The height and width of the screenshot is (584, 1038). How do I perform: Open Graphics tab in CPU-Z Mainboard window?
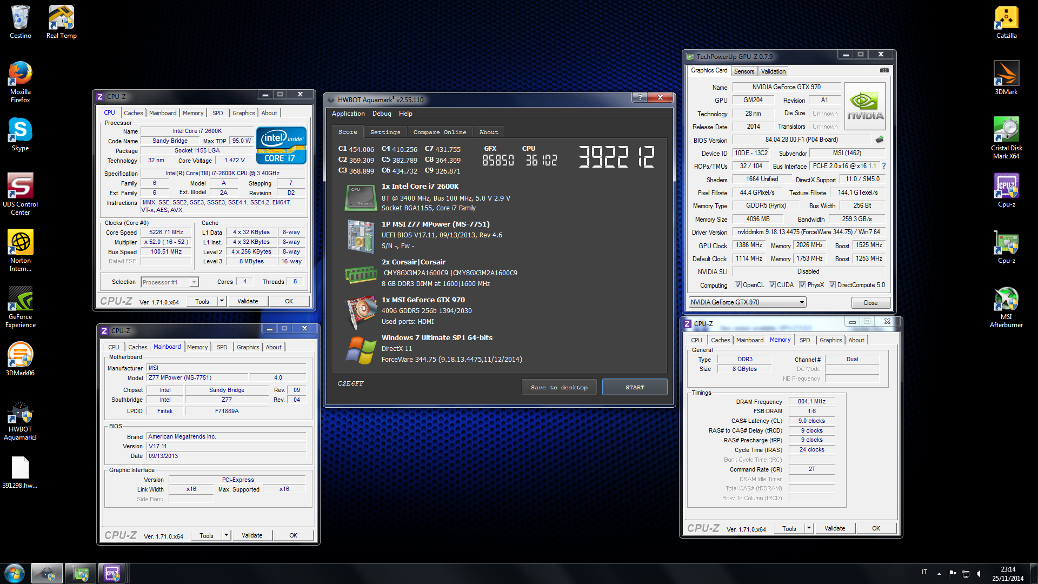click(248, 347)
